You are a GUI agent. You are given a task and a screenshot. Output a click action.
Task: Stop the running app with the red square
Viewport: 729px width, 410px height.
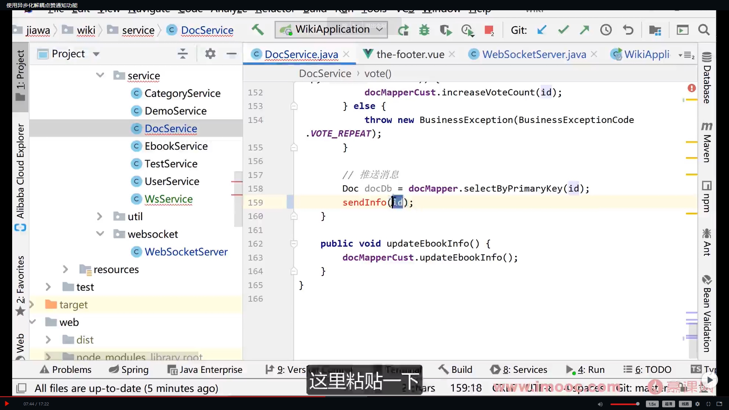[x=489, y=30]
